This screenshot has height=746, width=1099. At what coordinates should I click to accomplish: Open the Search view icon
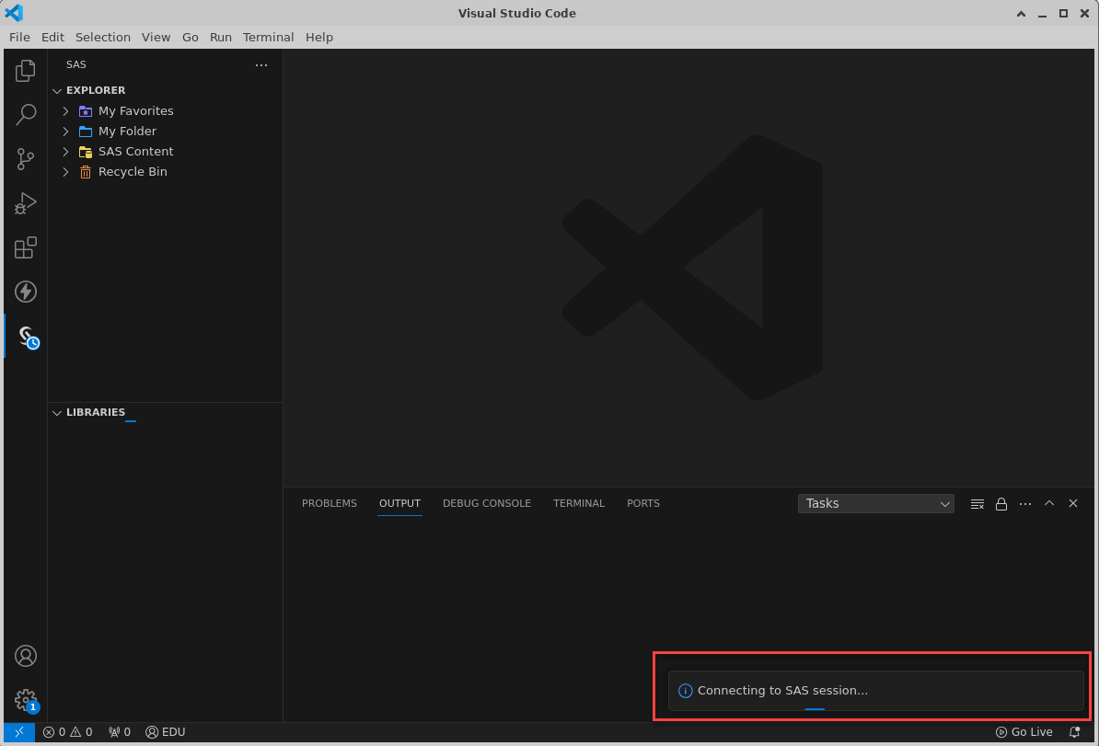[x=25, y=114]
